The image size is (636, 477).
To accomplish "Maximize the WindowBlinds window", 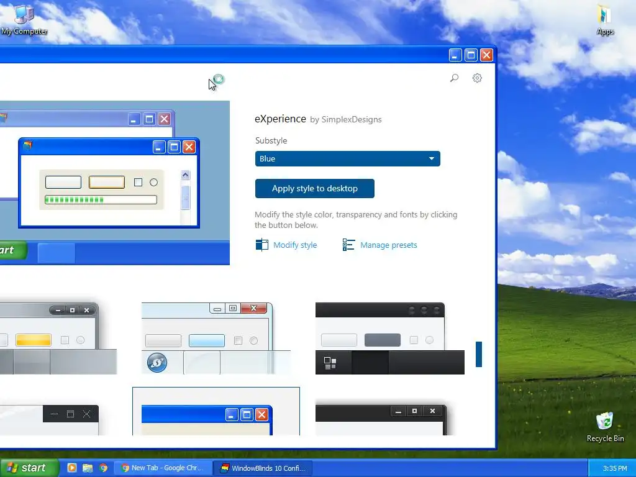I will pos(471,55).
